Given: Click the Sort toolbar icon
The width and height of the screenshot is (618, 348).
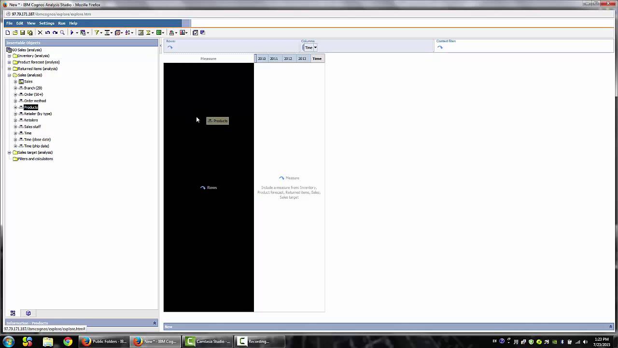Looking at the screenshot, I should pos(127,32).
